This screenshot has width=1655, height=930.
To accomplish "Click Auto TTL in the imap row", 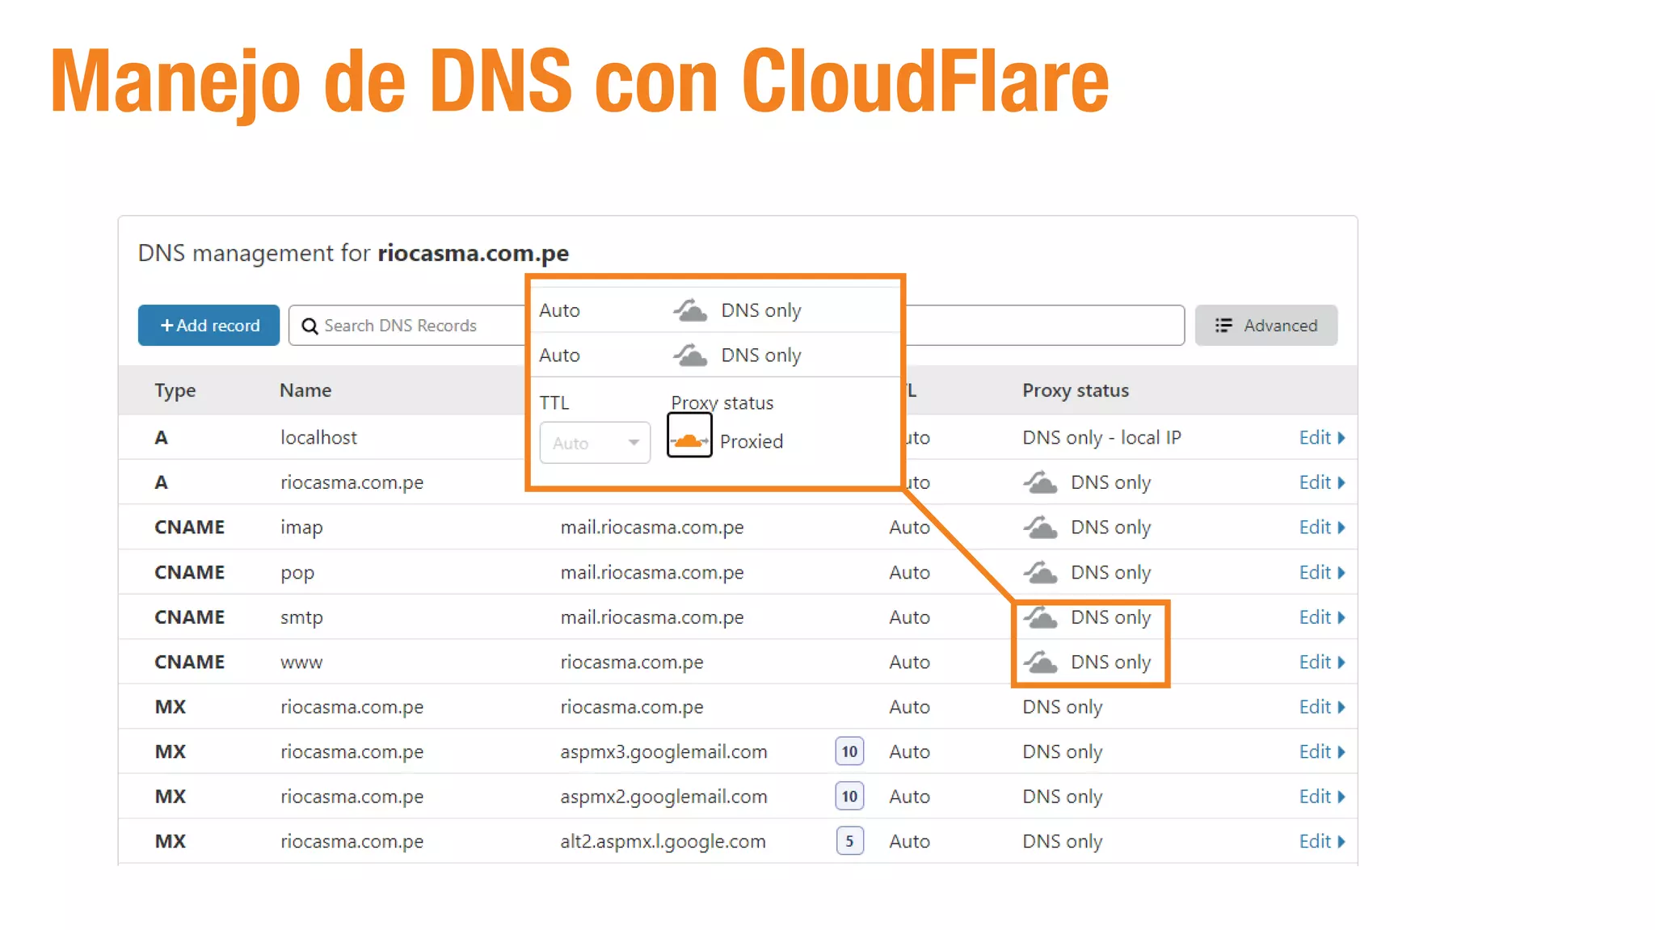I will tap(909, 528).
